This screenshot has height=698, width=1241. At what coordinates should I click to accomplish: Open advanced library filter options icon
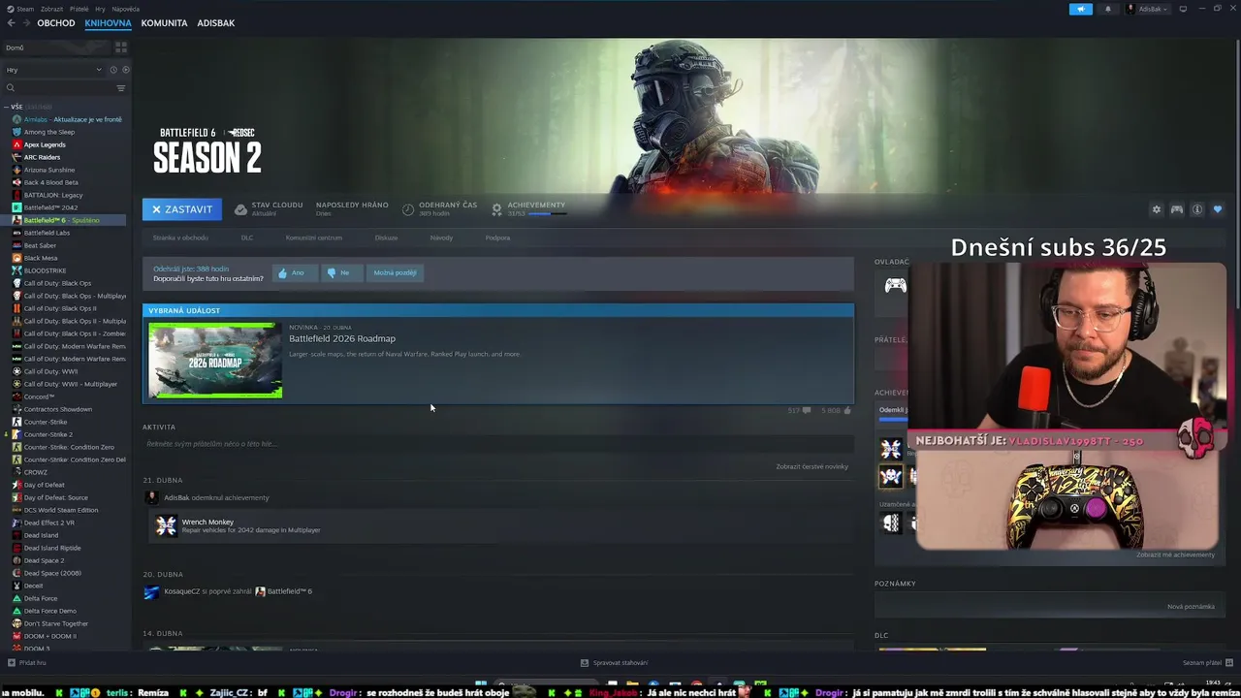click(121, 88)
